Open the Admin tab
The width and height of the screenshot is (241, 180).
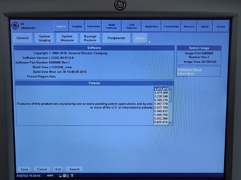point(205,26)
